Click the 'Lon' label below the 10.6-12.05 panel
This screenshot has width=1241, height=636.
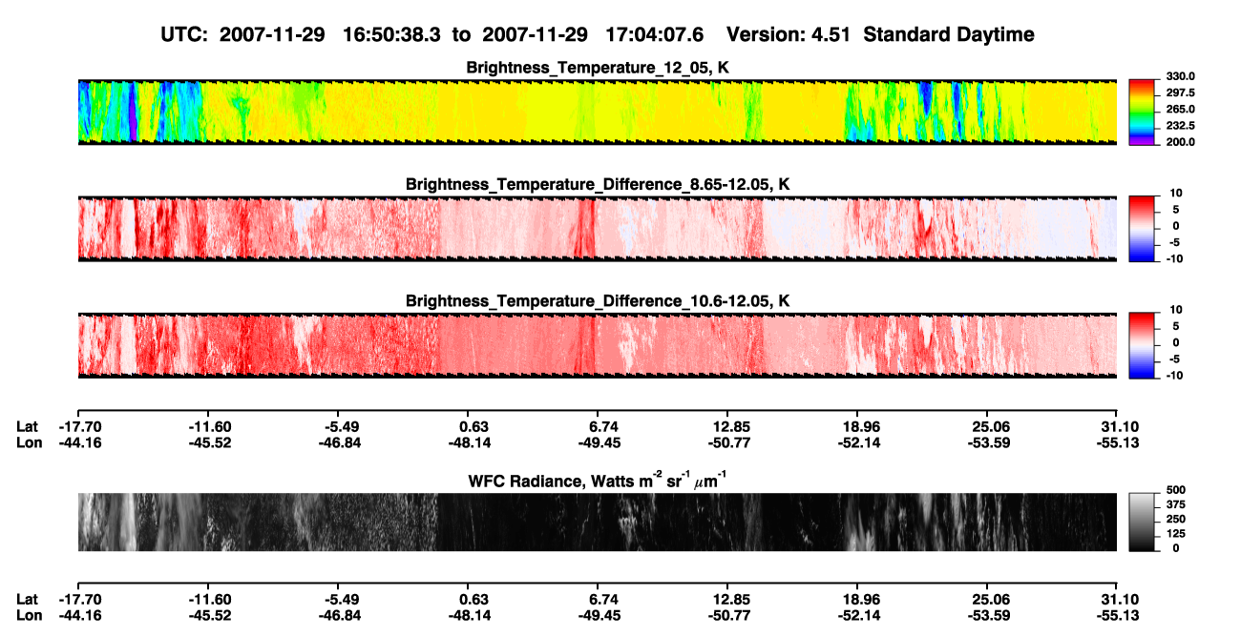coord(28,442)
